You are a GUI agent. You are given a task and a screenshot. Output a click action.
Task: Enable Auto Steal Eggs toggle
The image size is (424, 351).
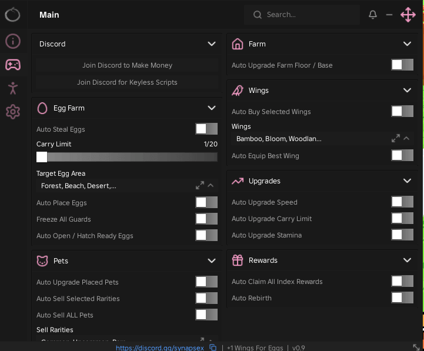click(x=206, y=129)
